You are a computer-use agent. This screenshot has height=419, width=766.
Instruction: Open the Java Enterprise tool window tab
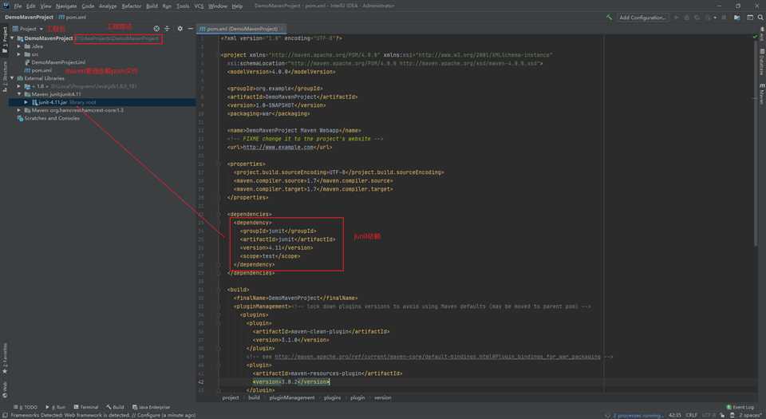click(x=151, y=407)
